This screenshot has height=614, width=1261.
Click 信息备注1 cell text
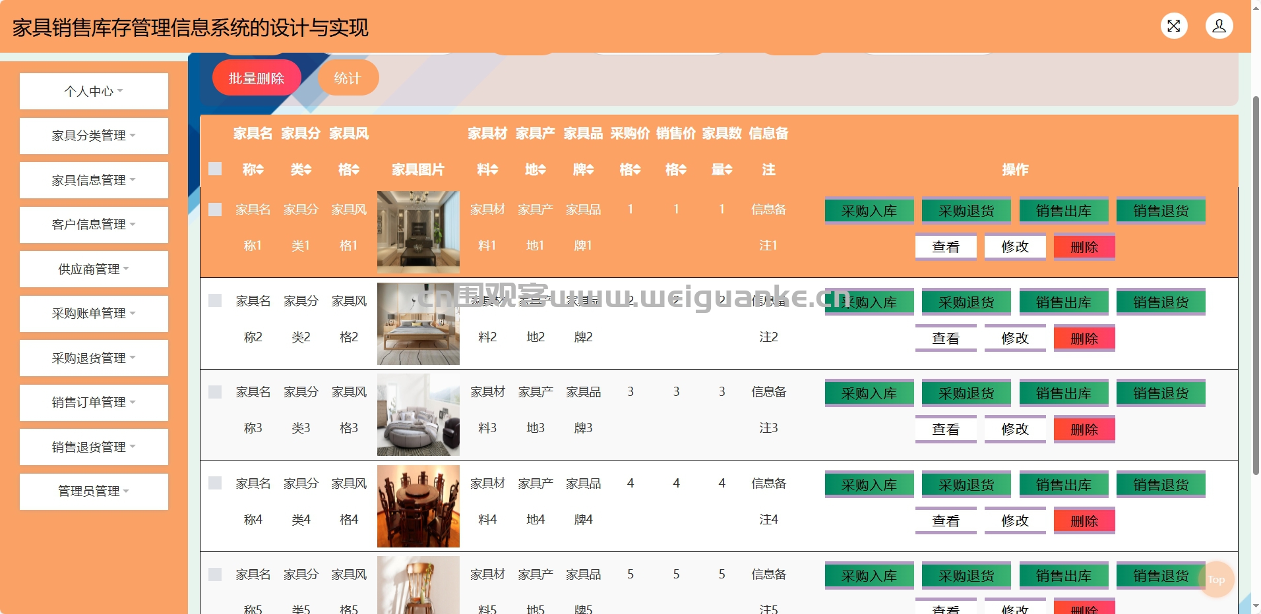pyautogui.click(x=768, y=227)
